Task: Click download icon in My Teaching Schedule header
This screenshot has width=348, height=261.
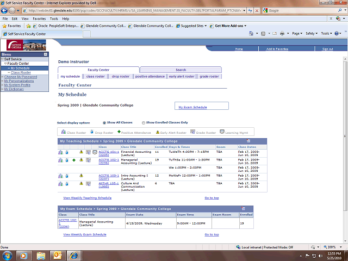Action: point(248,141)
